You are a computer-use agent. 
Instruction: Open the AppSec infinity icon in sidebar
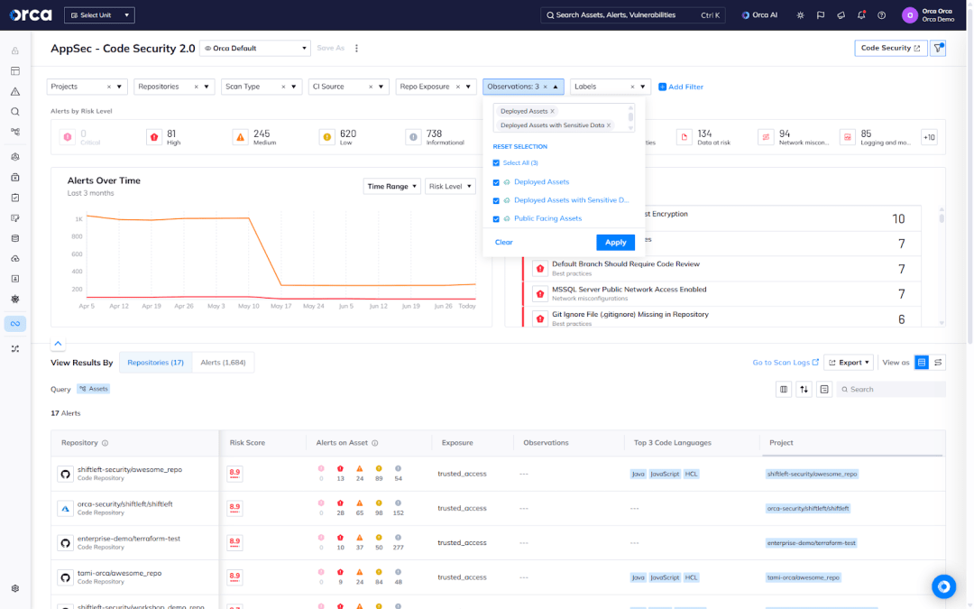pyautogui.click(x=15, y=323)
